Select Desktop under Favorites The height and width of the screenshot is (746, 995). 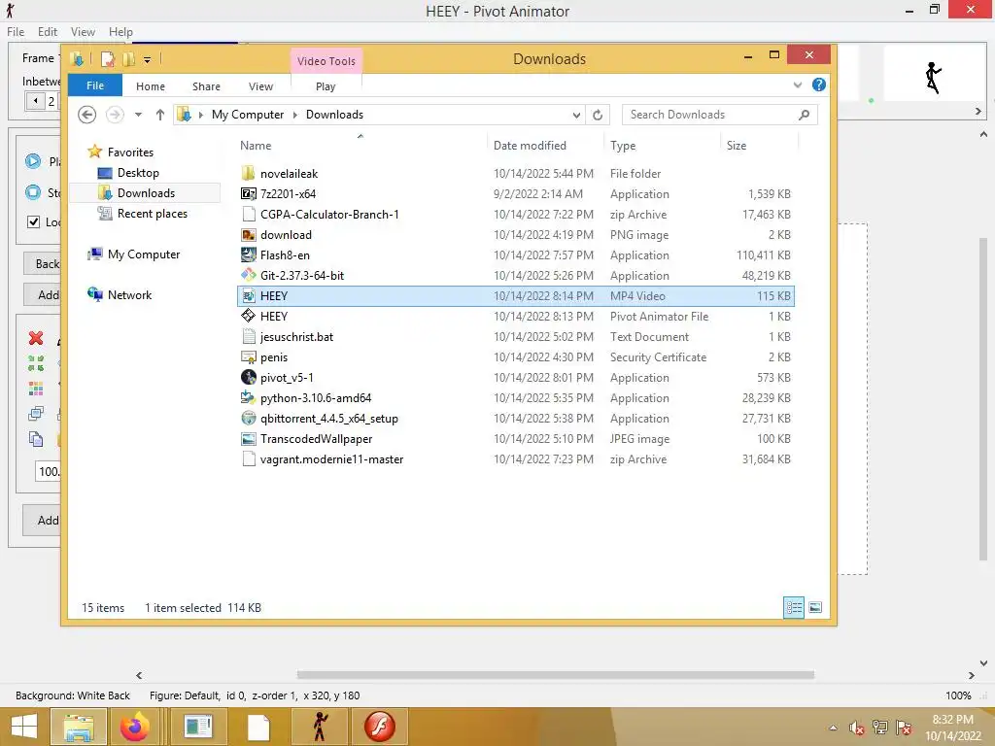[x=138, y=173]
